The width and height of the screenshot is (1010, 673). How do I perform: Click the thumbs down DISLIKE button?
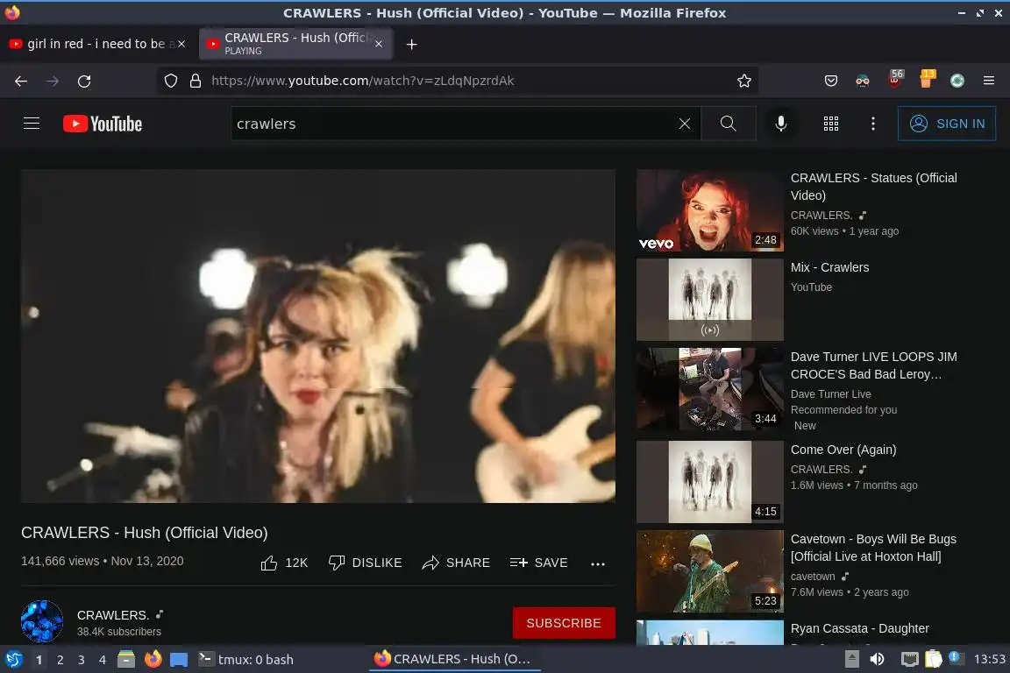(365, 563)
